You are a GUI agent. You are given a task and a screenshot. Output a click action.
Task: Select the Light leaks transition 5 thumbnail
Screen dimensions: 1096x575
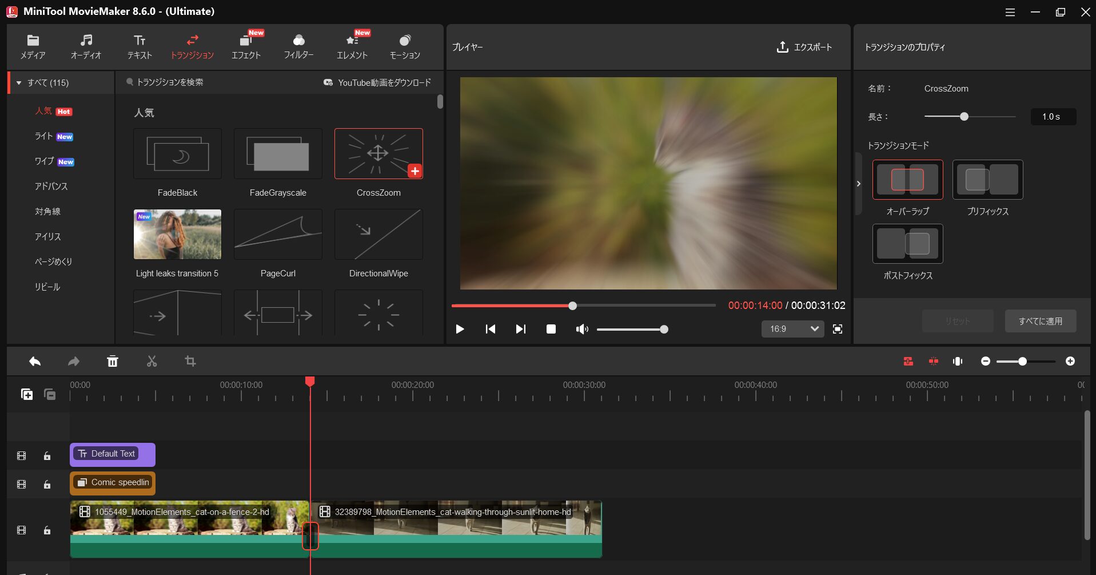coord(177,234)
